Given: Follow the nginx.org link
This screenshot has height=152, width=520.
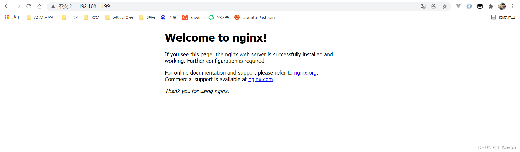Looking at the screenshot, I should coord(305,73).
